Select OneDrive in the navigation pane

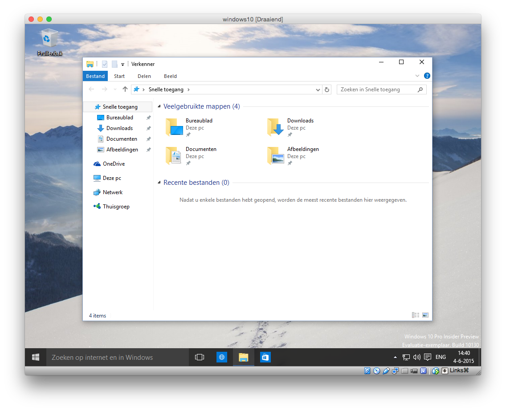[114, 164]
